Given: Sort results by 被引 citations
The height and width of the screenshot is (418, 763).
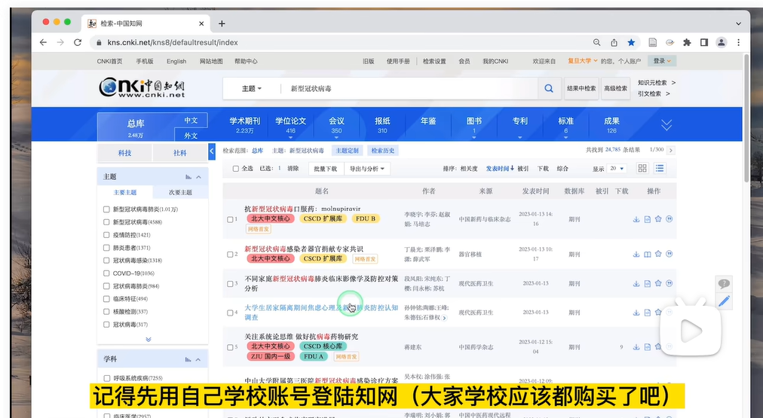Looking at the screenshot, I should point(522,169).
